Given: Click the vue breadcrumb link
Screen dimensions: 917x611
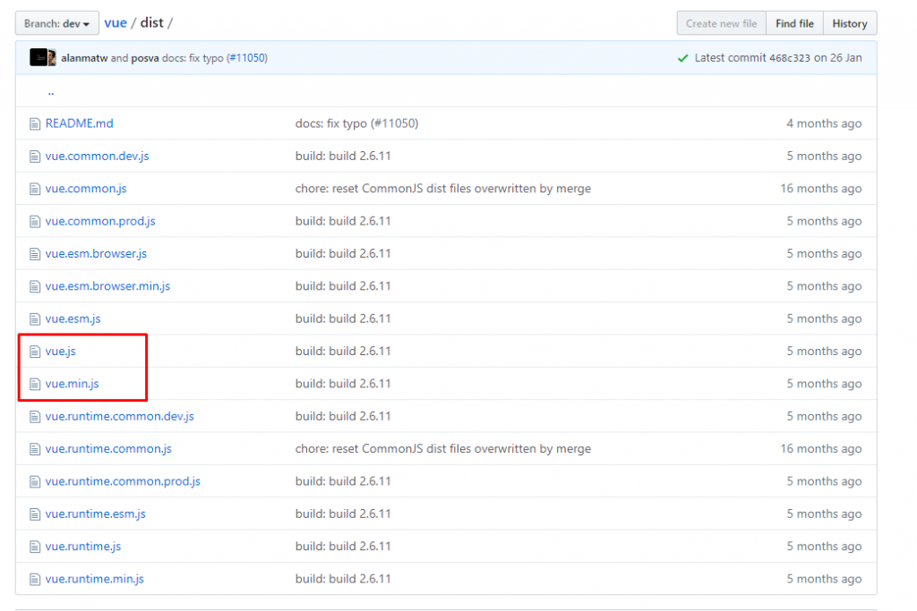Looking at the screenshot, I should point(116,22).
